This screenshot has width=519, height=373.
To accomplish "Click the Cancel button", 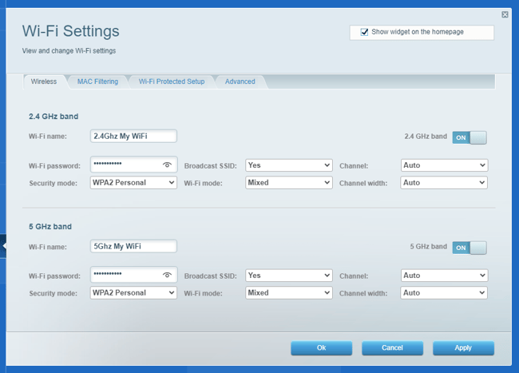I will [392, 348].
